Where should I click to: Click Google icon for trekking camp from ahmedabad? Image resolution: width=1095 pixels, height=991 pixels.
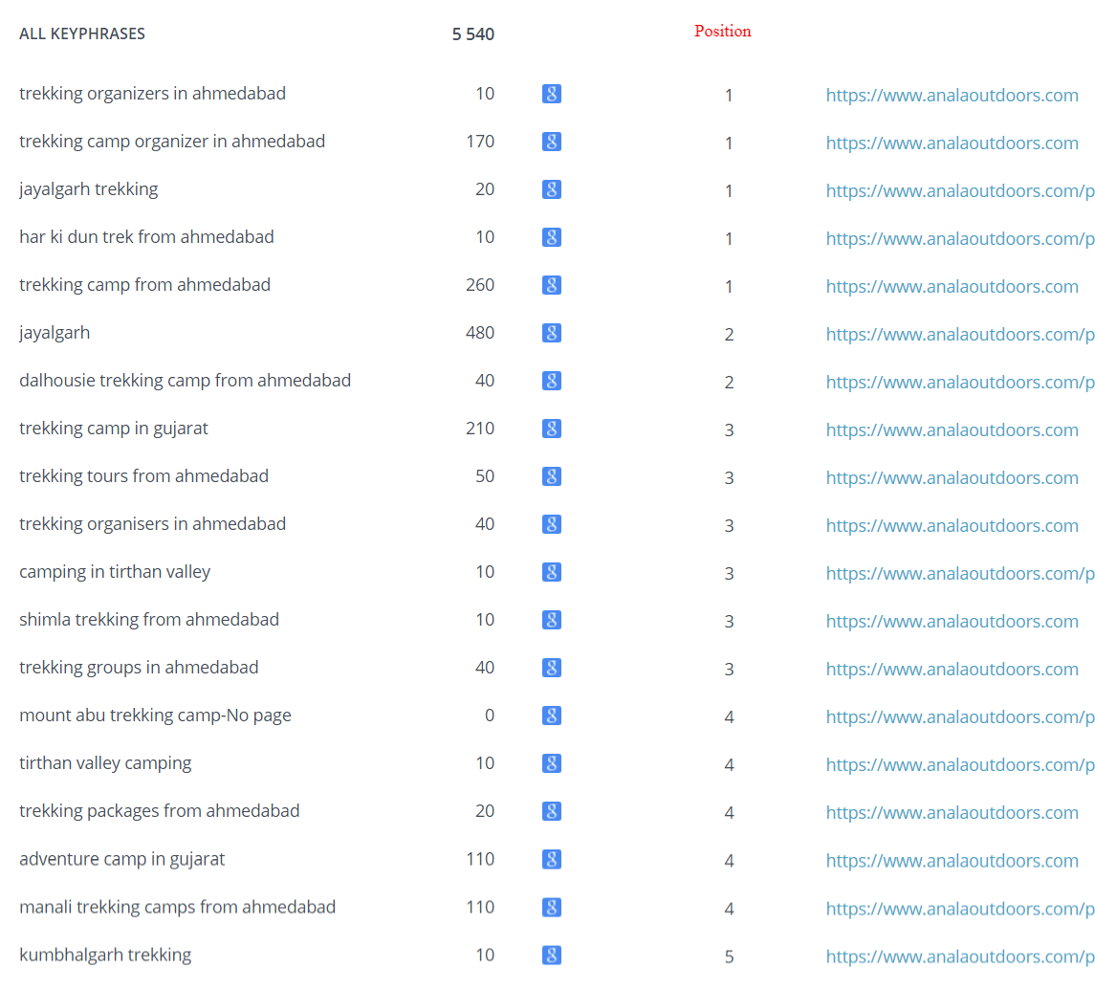point(552,285)
